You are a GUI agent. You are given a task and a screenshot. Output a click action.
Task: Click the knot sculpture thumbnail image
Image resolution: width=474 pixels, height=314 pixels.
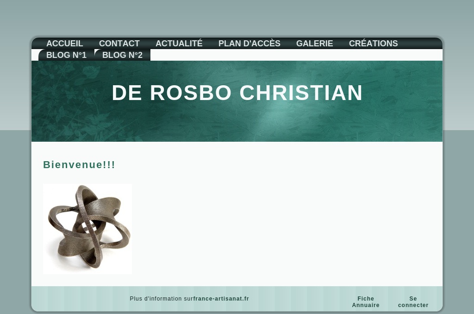[87, 229]
